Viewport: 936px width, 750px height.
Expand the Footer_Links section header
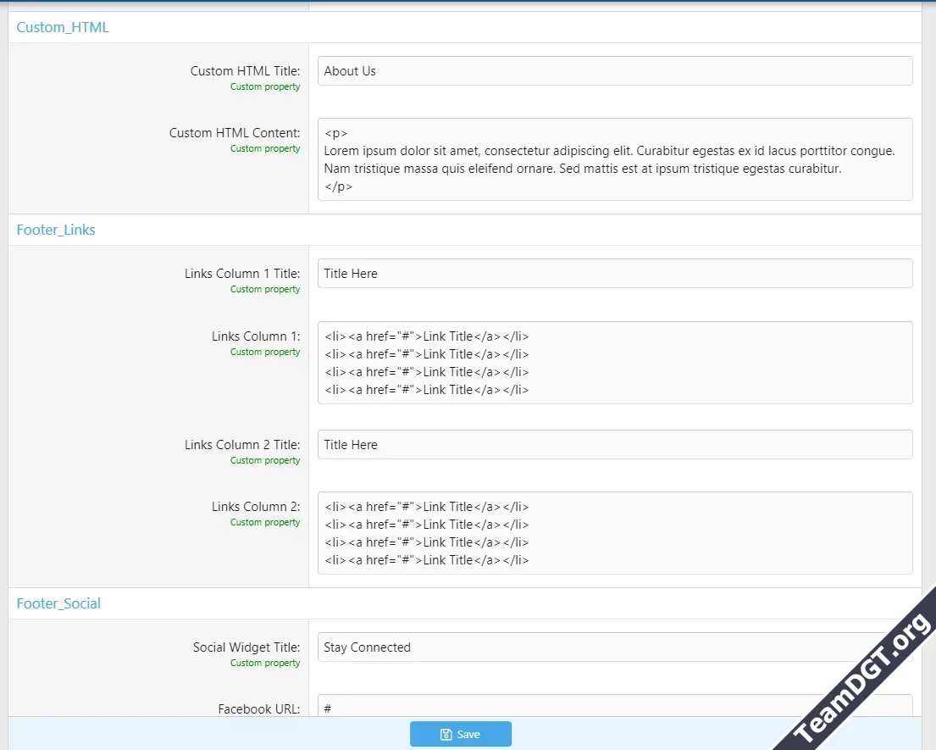click(x=56, y=230)
